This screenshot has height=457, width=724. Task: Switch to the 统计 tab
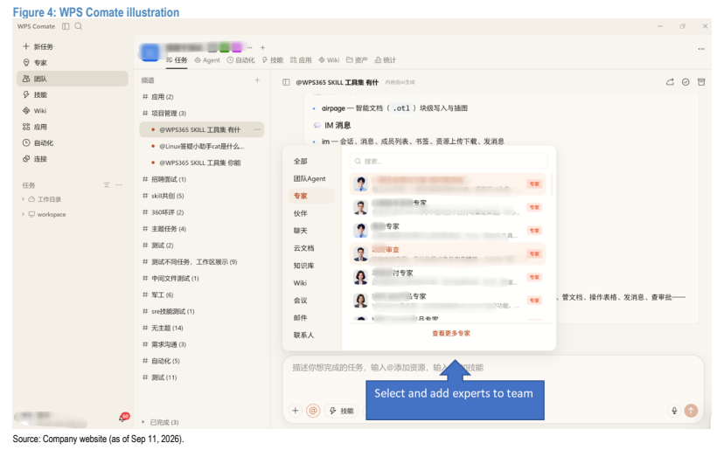click(x=385, y=60)
